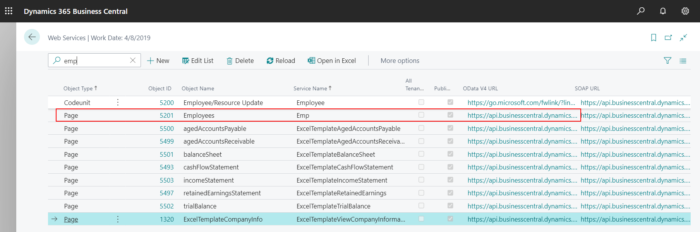700x232 pixels.
Task: Select agedAccountsReceivable object name
Action: point(219,141)
